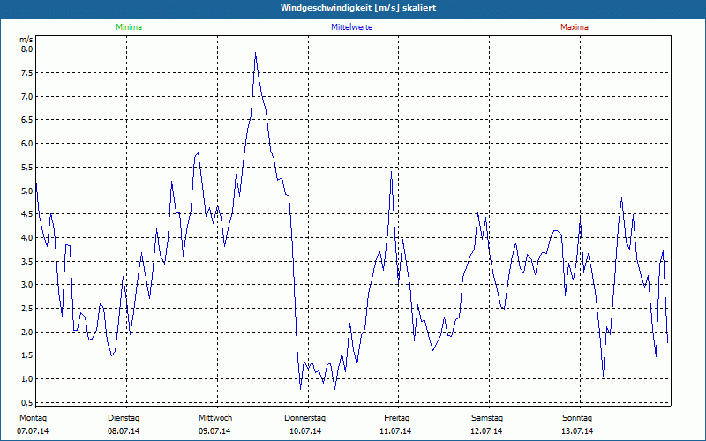
Task: Click the 6,5 y-axis value
Action: pyautogui.click(x=27, y=120)
